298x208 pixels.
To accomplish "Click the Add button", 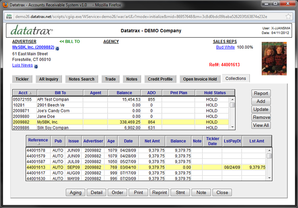I will pos(261,101).
